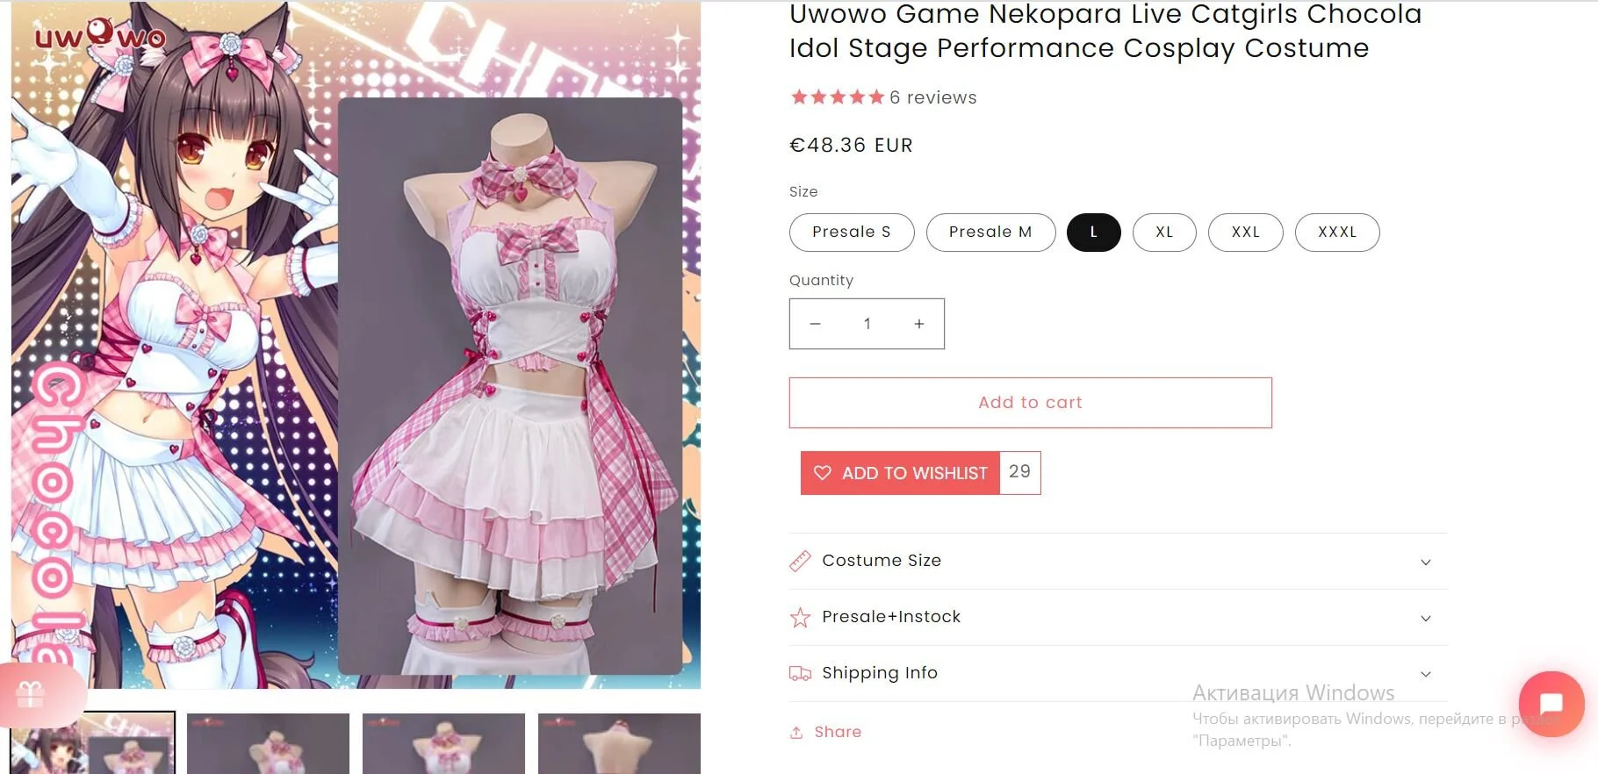Select the Presale M size option

point(990,233)
